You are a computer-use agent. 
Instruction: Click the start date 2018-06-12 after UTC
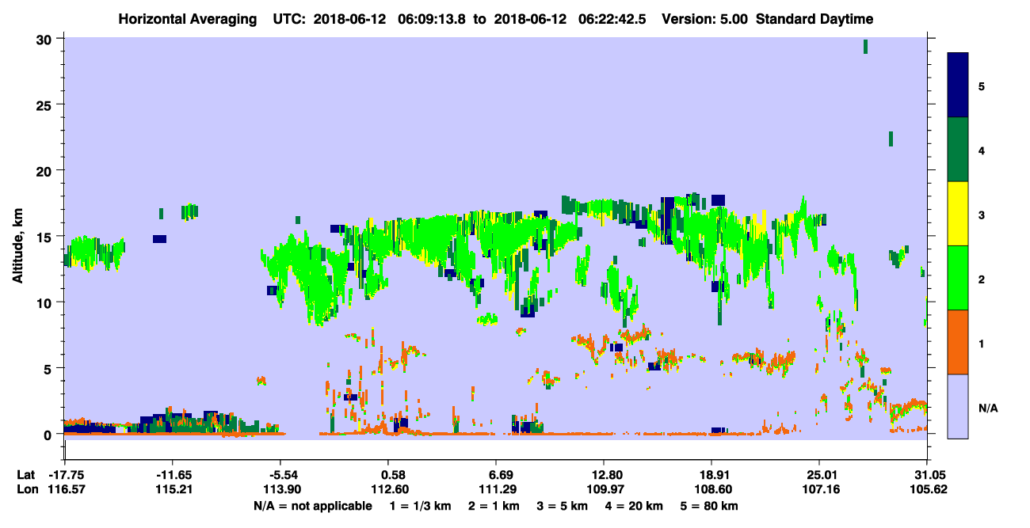point(349,19)
